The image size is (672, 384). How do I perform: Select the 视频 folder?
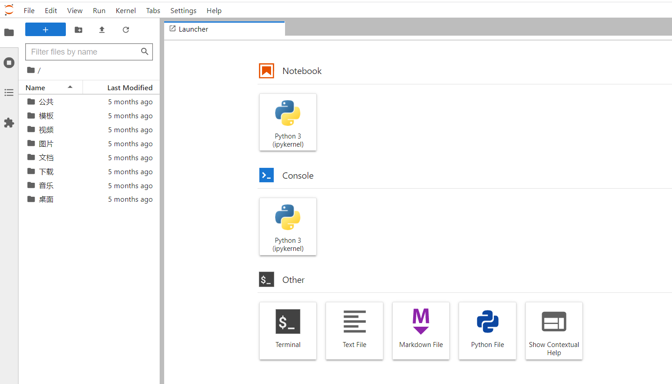[89, 130]
